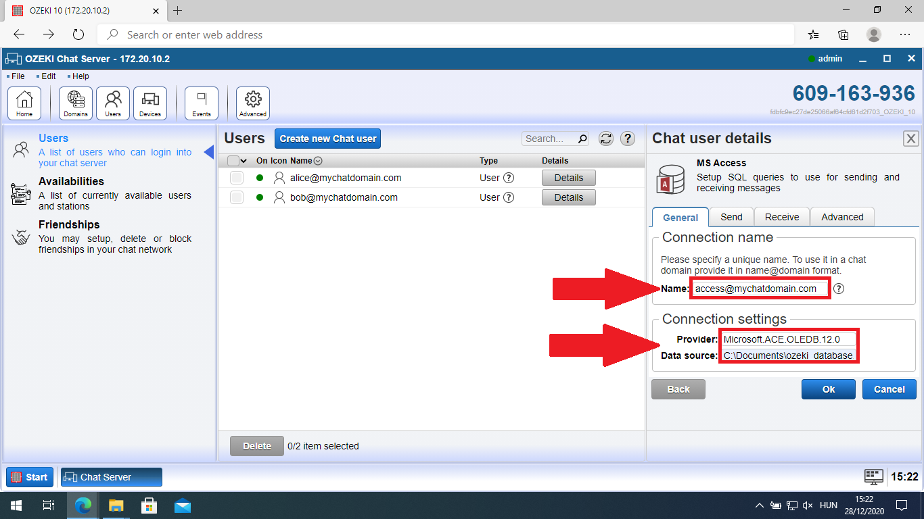Click the search magnifier icon
Viewport: 924px width, 519px height.
pos(582,139)
